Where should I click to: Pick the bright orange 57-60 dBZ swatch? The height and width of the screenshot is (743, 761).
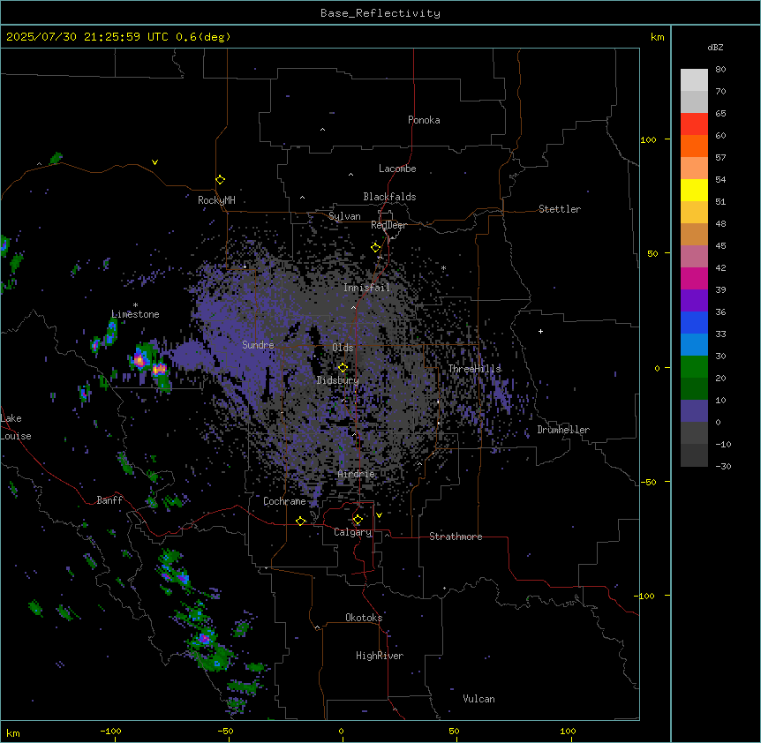[694, 146]
